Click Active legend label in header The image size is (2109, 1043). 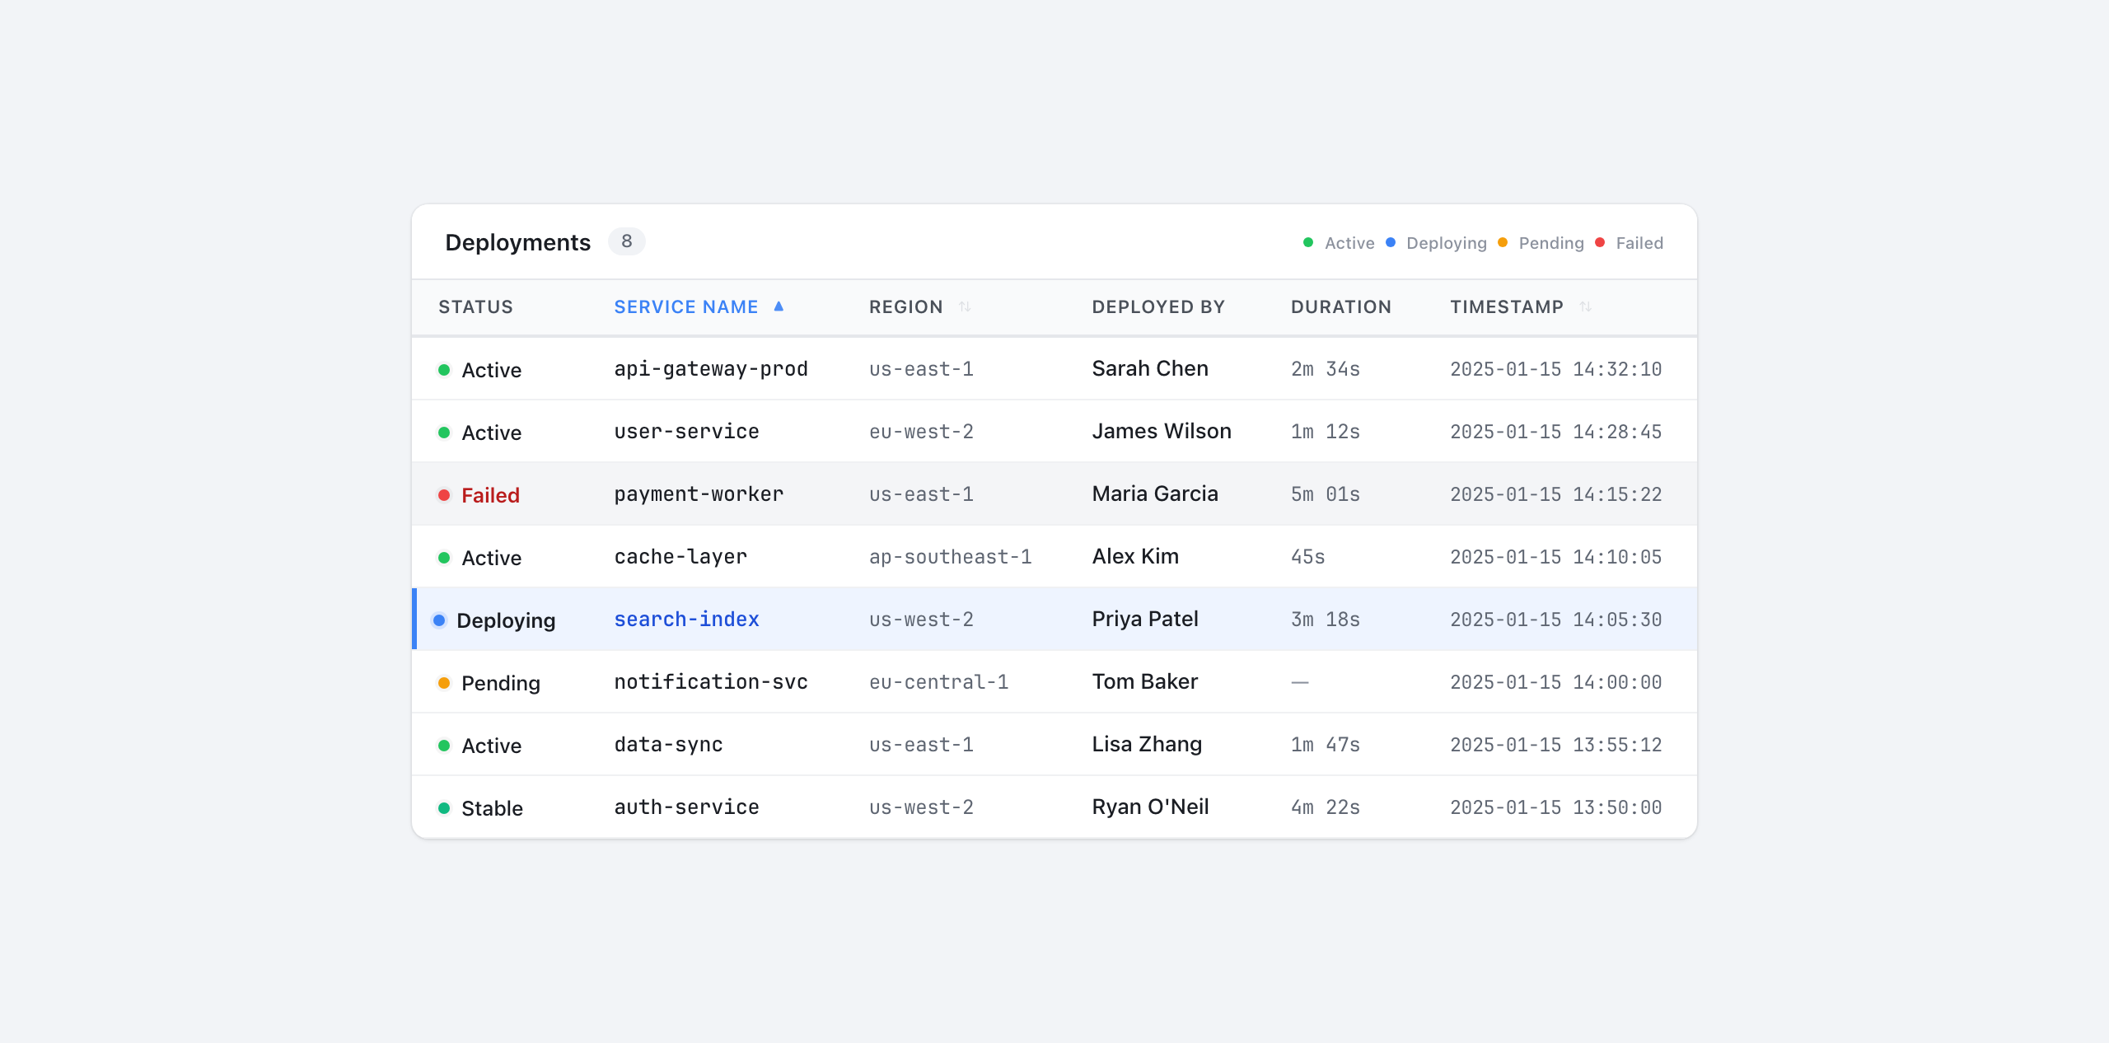coord(1349,243)
